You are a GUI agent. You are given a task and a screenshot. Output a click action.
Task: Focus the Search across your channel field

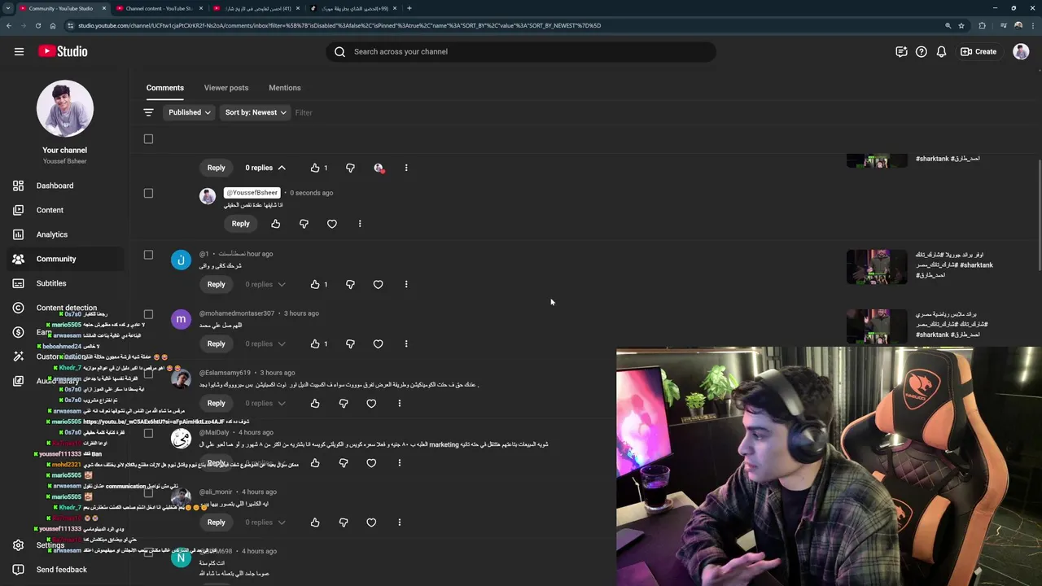521,51
